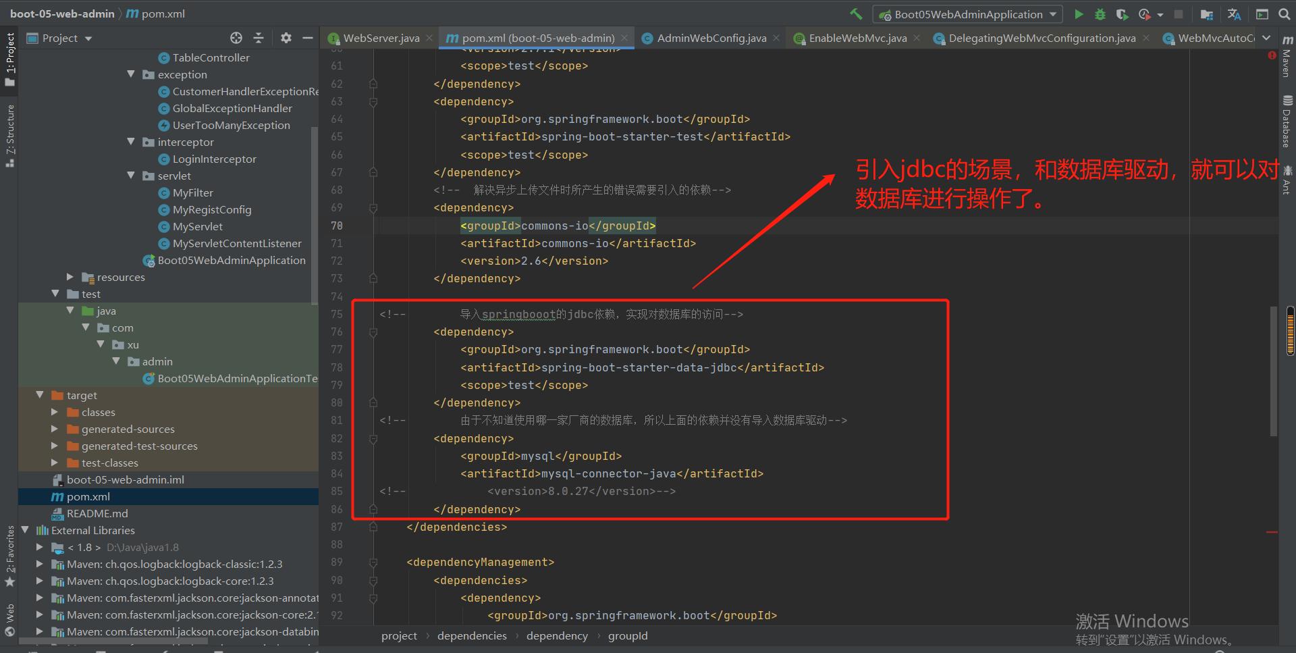Click the red error stripe mark near line 87

1272,532
